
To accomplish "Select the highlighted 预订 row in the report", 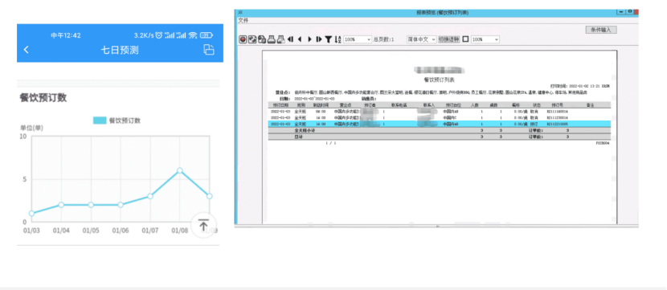I will (440, 124).
